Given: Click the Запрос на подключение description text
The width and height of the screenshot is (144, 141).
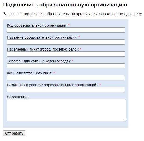Looking at the screenshot, I should [x=73, y=14].
